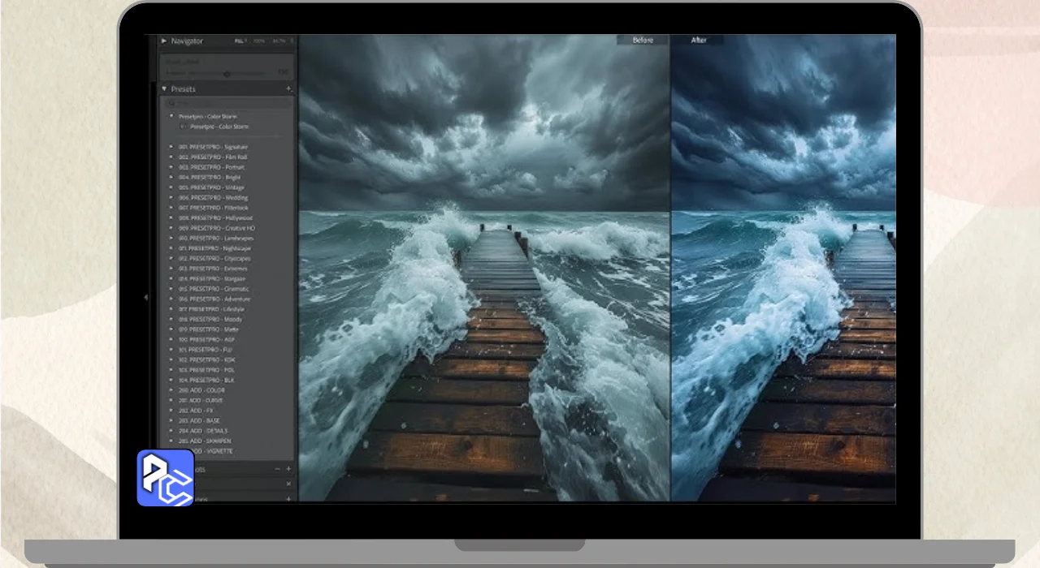Click the presets search field
This screenshot has width=1040, height=568.
[227, 103]
